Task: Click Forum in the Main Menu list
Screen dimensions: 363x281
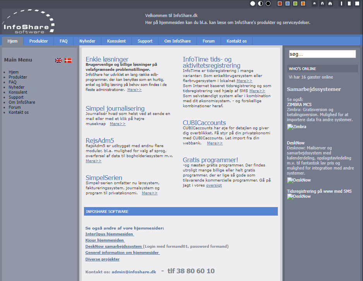Action: pos(15,107)
